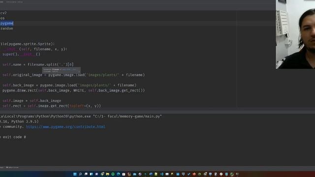Click the cv2 import line
This screenshot has height=177, width=315.
pyautogui.click(x=3, y=13)
